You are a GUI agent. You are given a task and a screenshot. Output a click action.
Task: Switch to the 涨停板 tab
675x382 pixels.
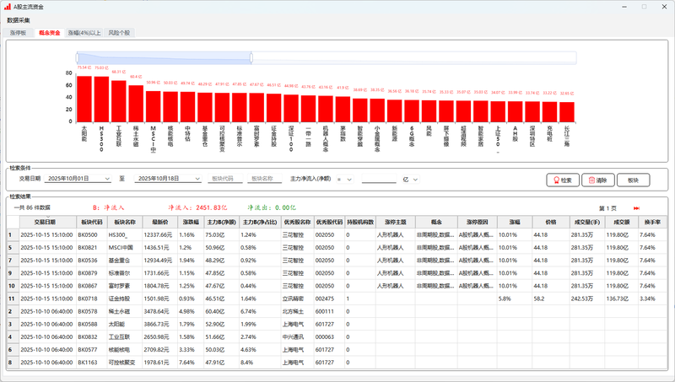(x=19, y=32)
